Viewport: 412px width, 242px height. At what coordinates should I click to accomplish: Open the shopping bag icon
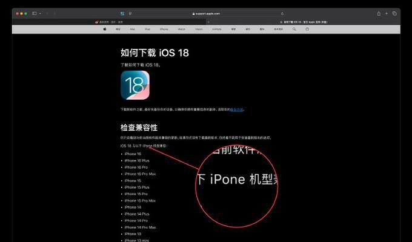coord(307,29)
